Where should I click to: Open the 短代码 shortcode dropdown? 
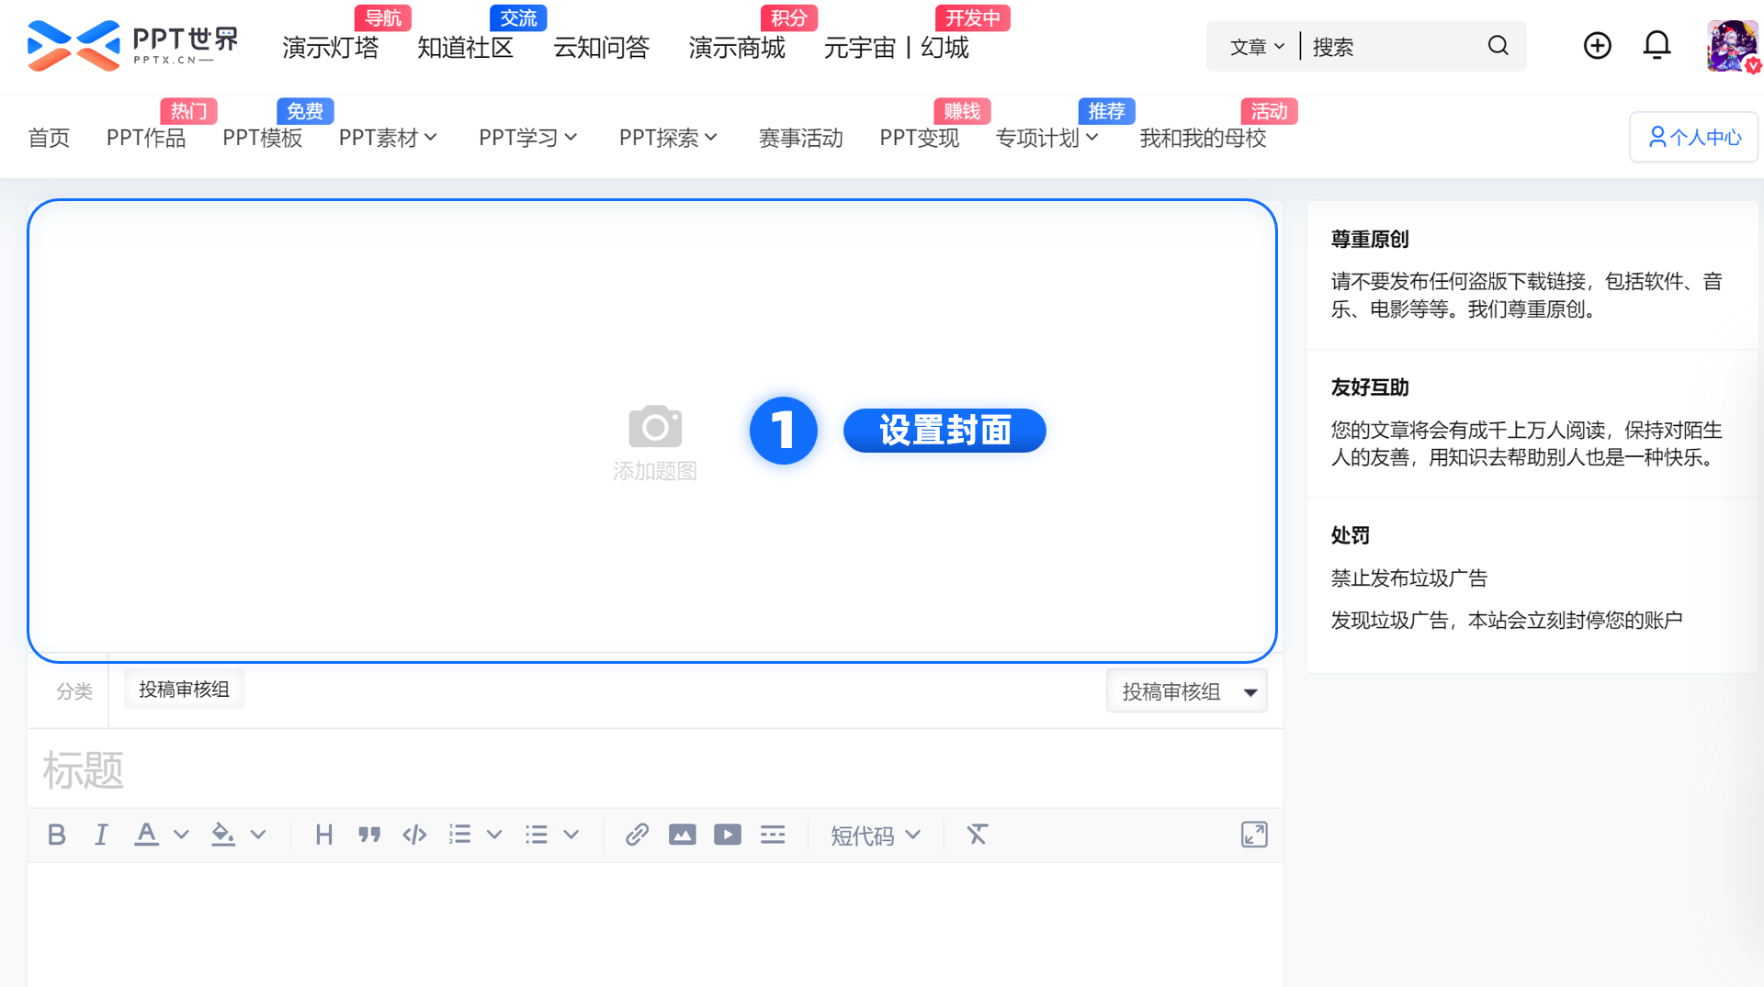click(x=876, y=836)
